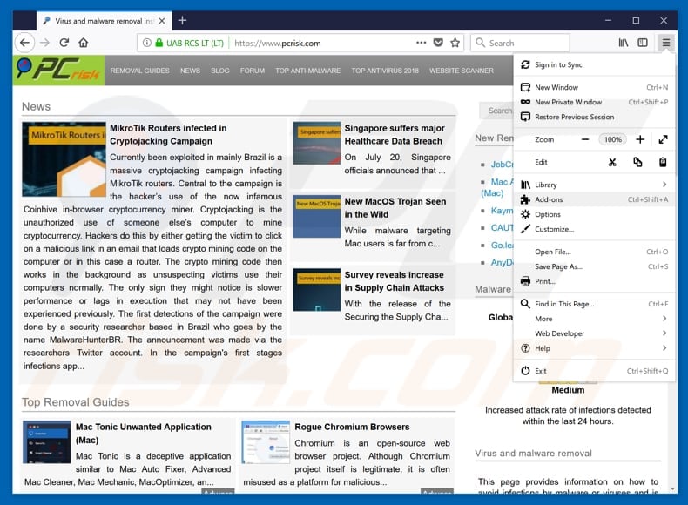This screenshot has height=505, width=688.
Task: Click the PCrisk site logo
Action: [58, 71]
